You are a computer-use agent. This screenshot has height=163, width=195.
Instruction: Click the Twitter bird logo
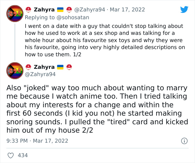point(184,9)
